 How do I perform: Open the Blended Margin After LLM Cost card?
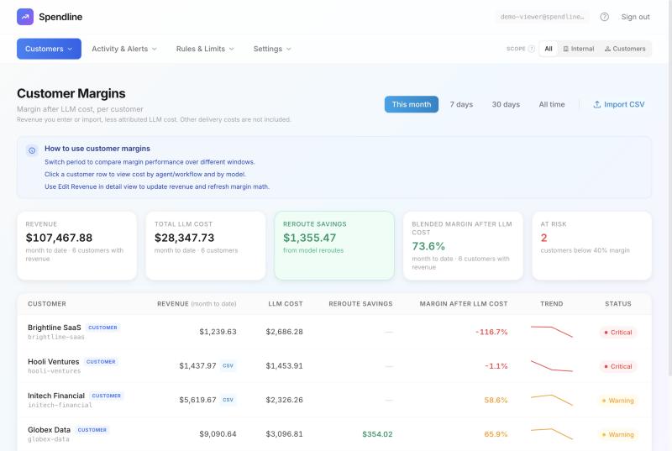(464, 246)
